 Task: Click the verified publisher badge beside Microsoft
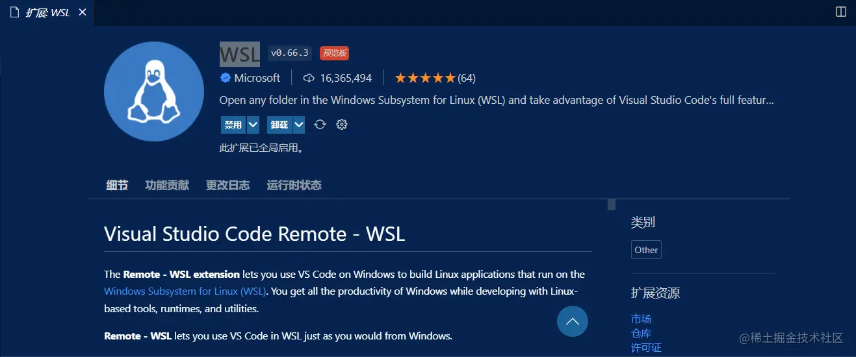point(226,78)
